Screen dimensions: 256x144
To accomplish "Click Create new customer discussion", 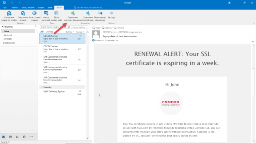I will [x=73, y=16].
